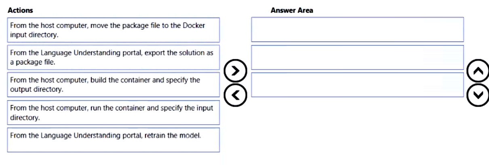Choose the action specifying the input directory
Viewport: 489px width, 165px height.
point(113,112)
